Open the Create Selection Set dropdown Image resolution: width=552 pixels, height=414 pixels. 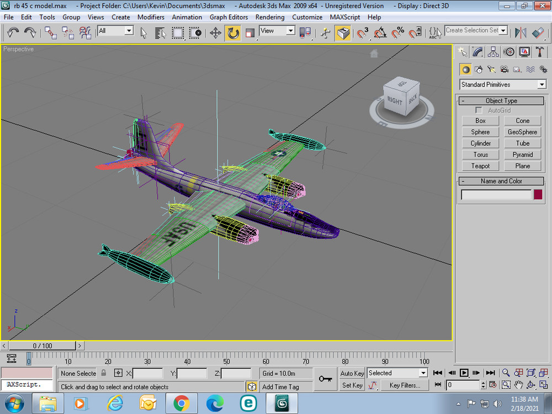click(476, 30)
